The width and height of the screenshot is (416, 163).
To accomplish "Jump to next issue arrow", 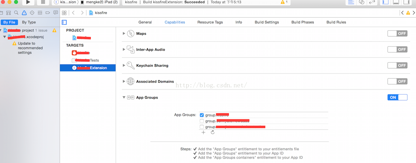I will click(414, 13).
